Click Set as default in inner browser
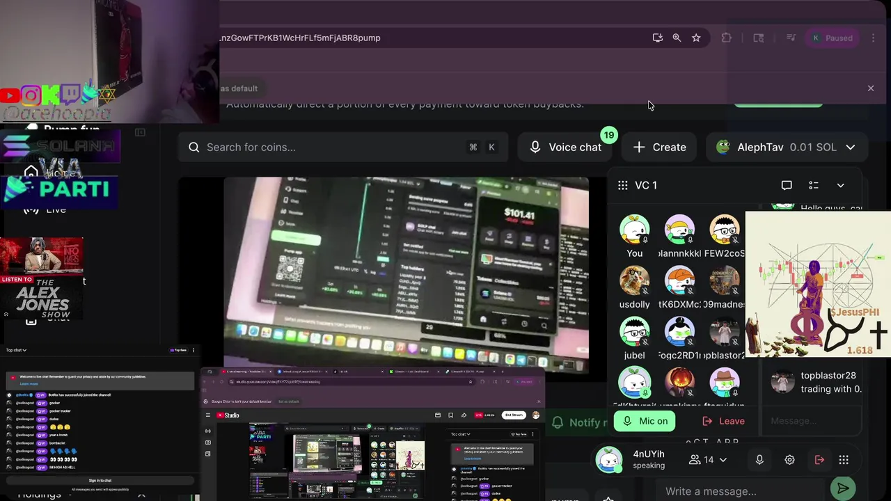The height and width of the screenshot is (501, 891). click(289, 401)
